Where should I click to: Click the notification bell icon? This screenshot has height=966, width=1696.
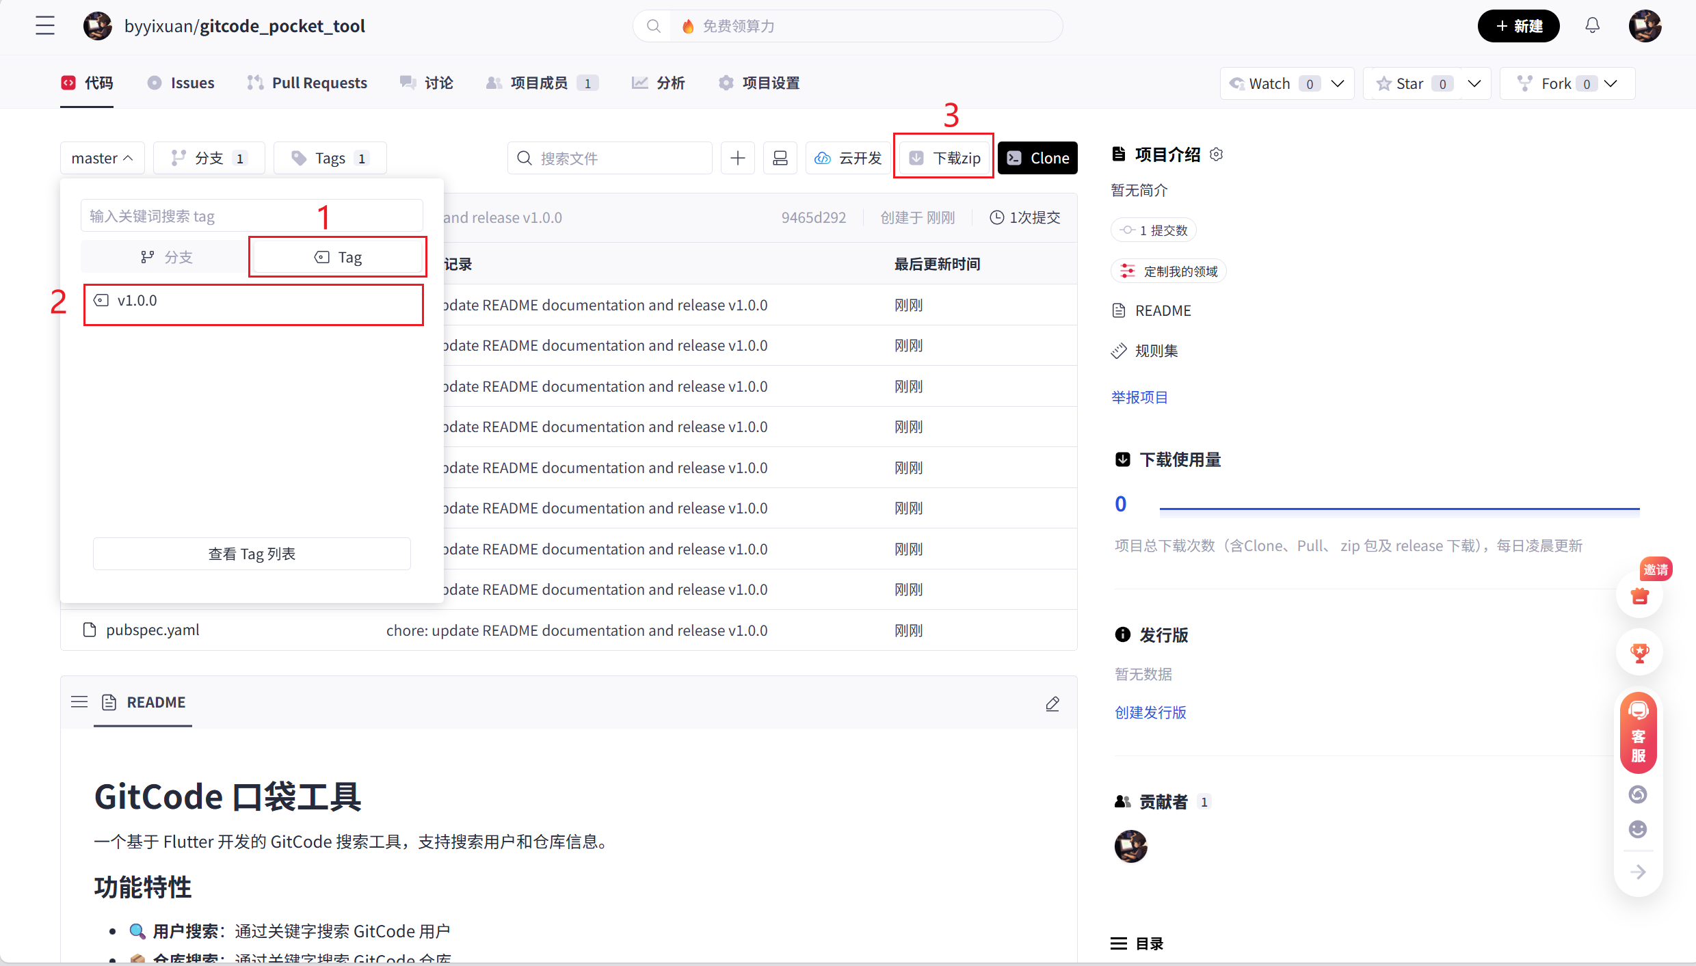tap(1592, 26)
